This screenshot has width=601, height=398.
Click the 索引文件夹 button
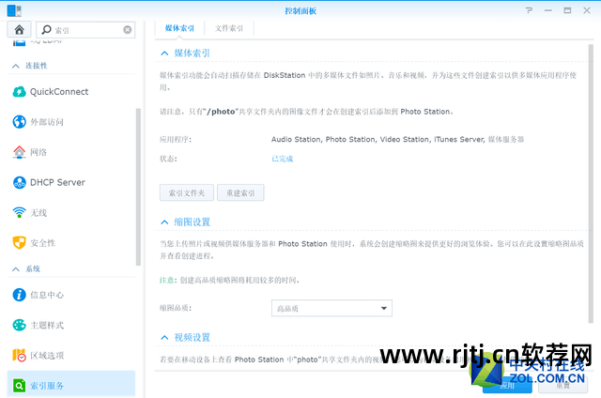pyautogui.click(x=187, y=192)
